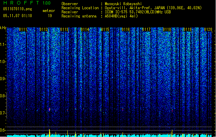Click the ICOM IC-575 receiver details
The height and width of the screenshot is (137, 216).
(138, 12)
